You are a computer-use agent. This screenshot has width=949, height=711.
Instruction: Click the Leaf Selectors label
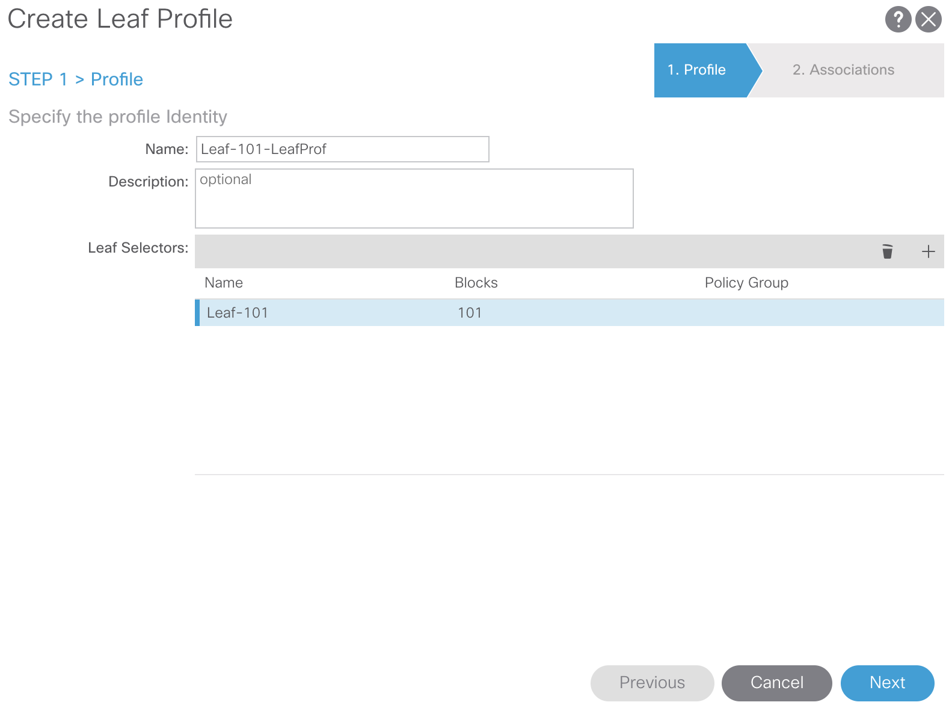(138, 248)
